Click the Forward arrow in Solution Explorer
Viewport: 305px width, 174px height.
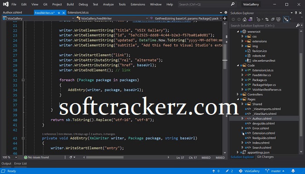(239, 19)
